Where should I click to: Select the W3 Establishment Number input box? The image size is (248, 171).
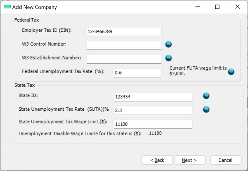click(124, 59)
